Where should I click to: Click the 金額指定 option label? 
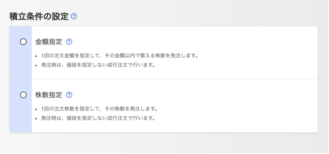(x=49, y=42)
